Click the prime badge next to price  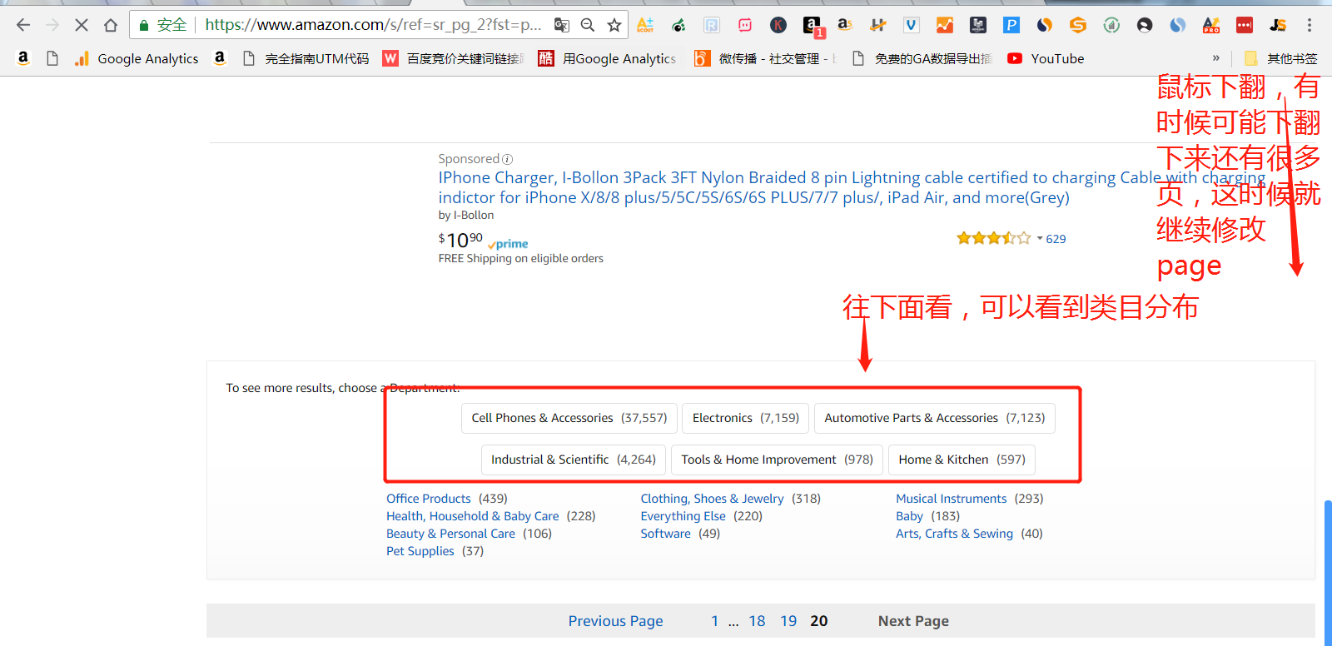tap(508, 244)
